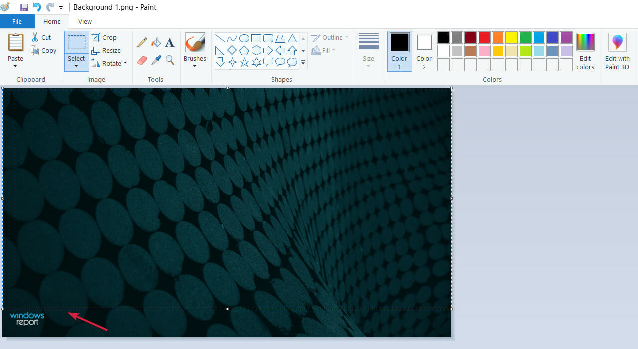The height and width of the screenshot is (349, 638).
Task: Click the Crop button
Action: (104, 37)
